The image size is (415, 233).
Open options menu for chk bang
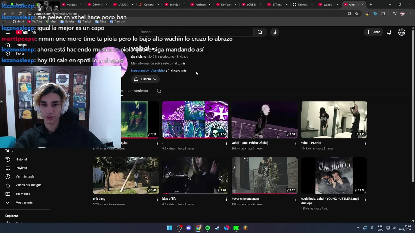[157, 199]
